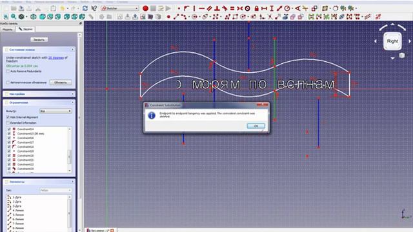
Task: Select Constraint19 in the constraints list
Action: [x=26, y=151]
